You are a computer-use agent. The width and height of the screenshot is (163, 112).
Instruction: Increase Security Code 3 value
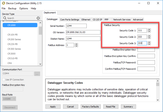149,42
